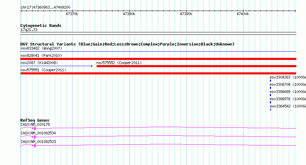Click the right arrow of the ruler
306x165 pixels.
tap(295, 11)
